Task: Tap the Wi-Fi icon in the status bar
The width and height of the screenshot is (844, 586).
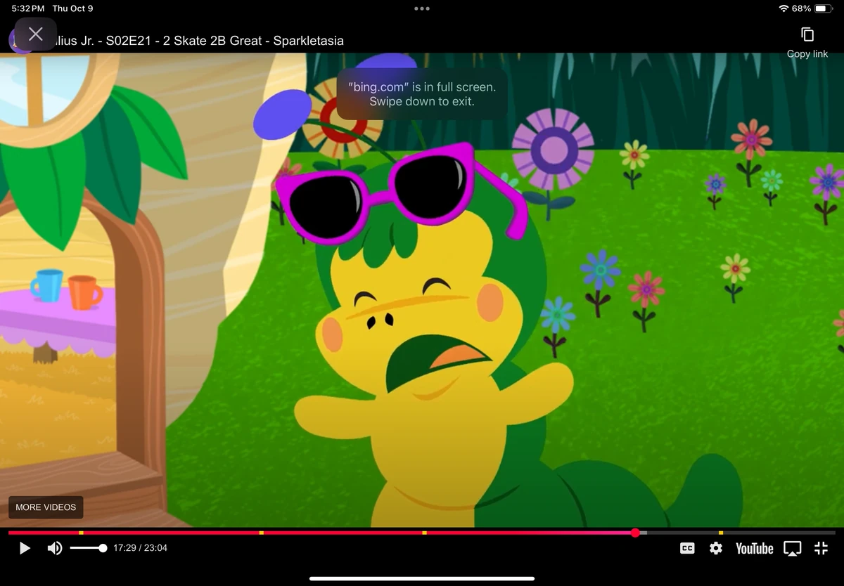Action: (x=784, y=8)
